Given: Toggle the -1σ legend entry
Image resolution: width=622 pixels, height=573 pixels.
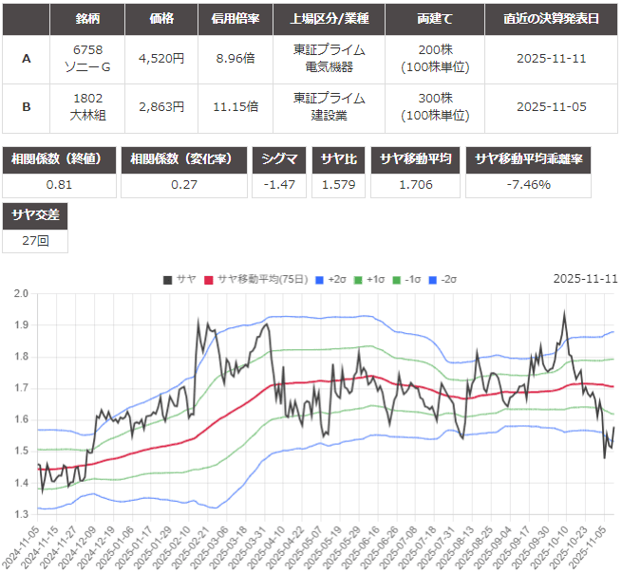Looking at the screenshot, I should tap(408, 279).
